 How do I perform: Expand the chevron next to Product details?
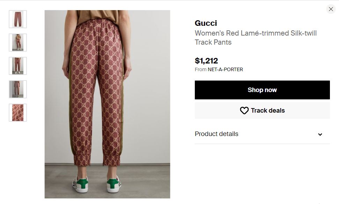[x=320, y=135]
